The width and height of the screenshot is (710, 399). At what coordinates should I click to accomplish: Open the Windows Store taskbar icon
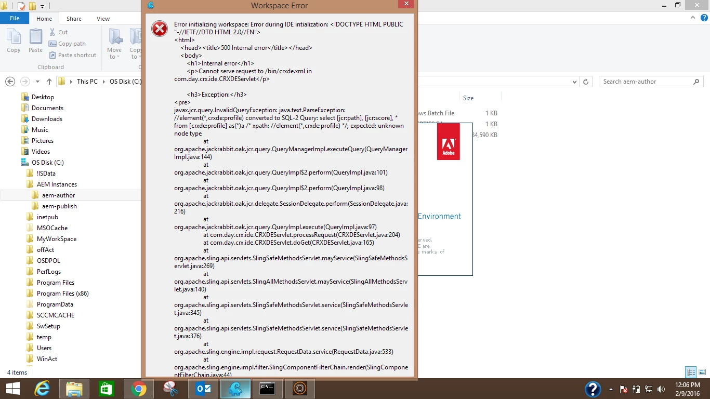tap(106, 389)
